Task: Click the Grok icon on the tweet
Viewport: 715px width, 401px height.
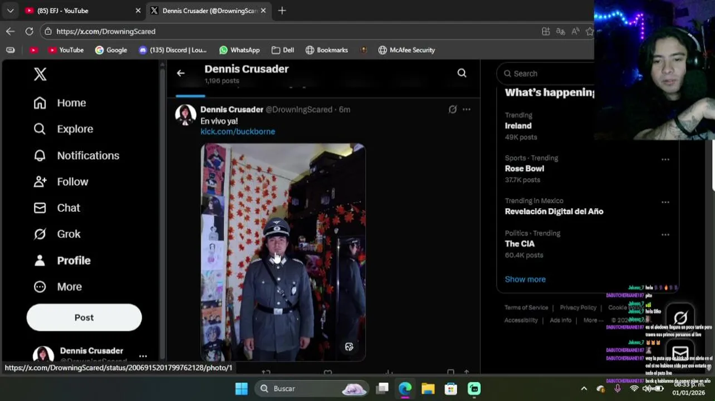Action: [453, 110]
